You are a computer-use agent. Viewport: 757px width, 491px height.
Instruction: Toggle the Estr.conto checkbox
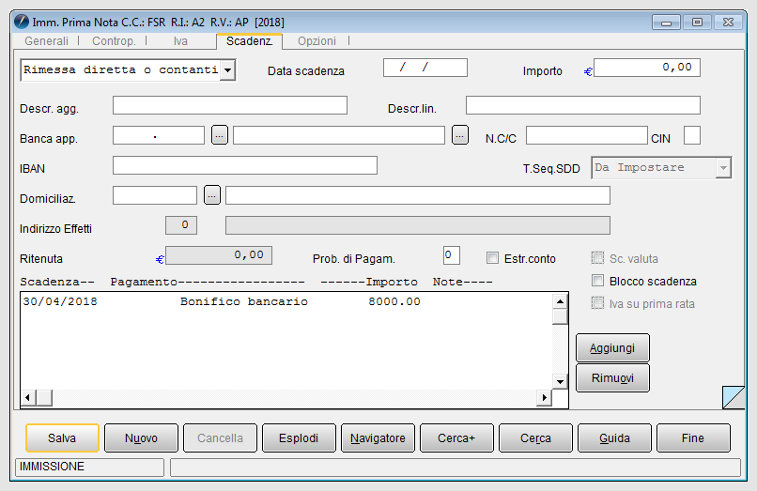pos(492,258)
